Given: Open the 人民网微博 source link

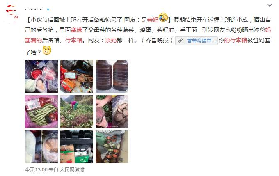Looking at the screenshot, I should point(72,170).
